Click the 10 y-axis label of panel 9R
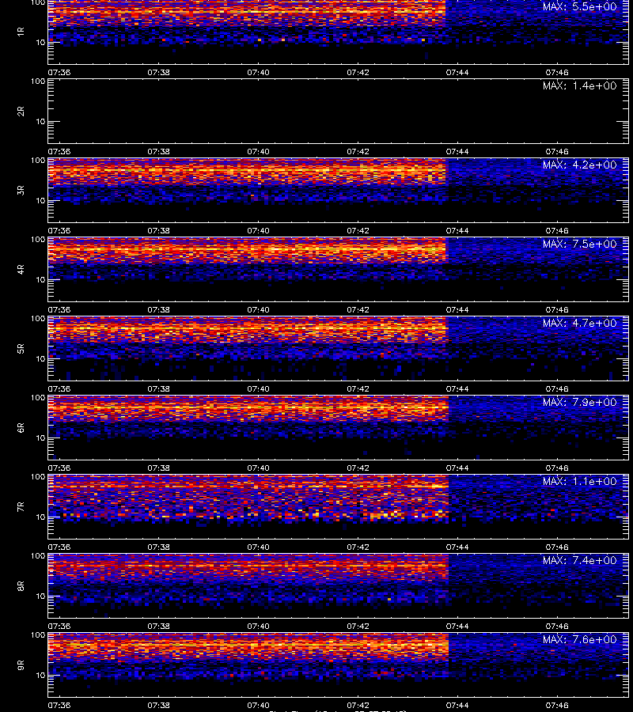 (x=40, y=676)
